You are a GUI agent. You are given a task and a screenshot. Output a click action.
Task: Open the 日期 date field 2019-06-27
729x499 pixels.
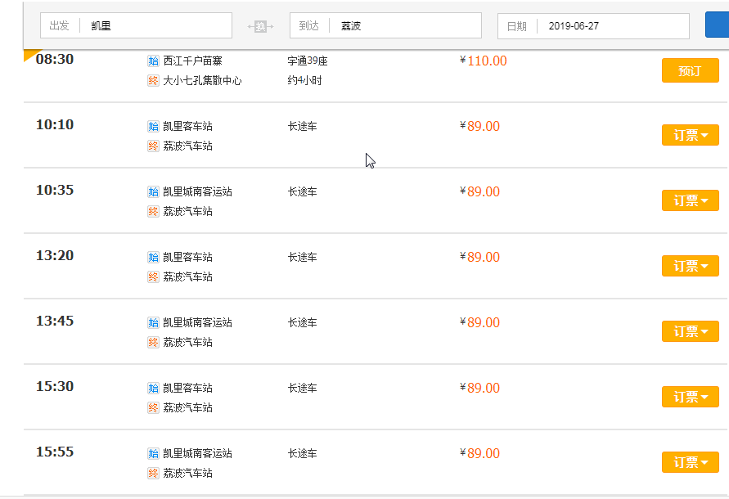593,26
